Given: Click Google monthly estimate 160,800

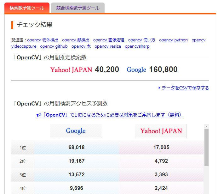Looking at the screenshot, I should (x=163, y=70).
